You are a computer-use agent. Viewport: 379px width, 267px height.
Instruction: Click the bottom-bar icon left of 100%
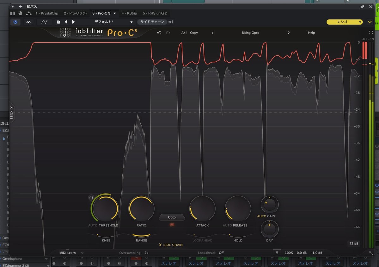point(277,253)
